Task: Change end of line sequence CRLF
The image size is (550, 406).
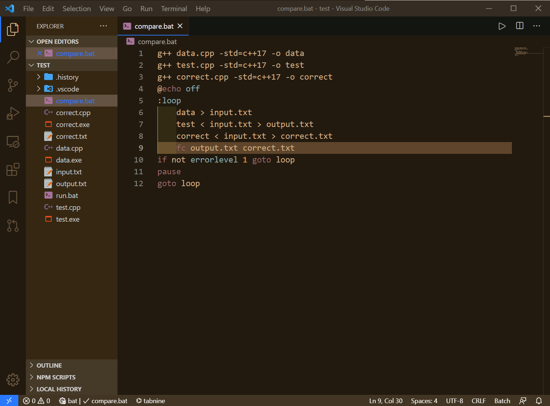Action: tap(479, 401)
